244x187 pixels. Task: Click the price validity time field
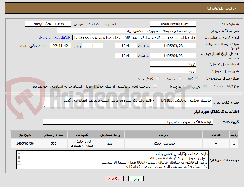(126, 56)
